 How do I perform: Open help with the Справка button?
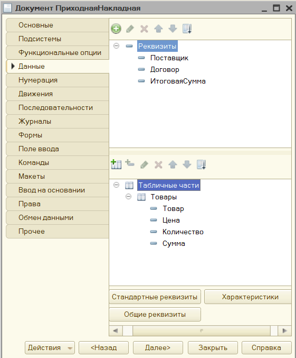[x=266, y=348]
